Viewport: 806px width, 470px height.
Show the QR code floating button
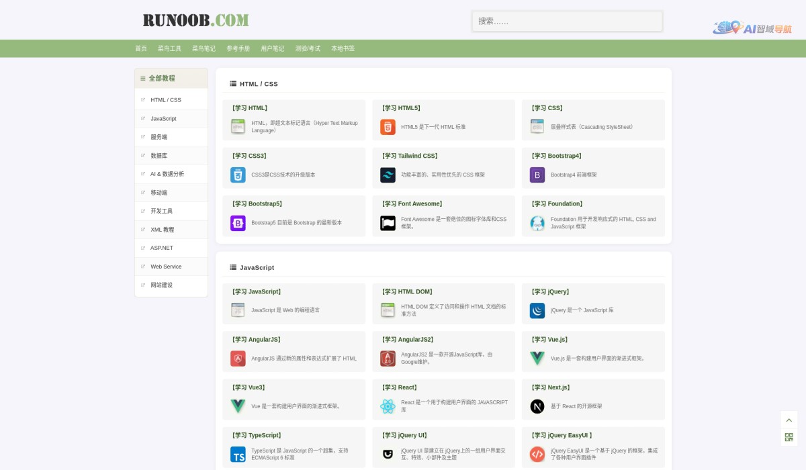pos(789,438)
